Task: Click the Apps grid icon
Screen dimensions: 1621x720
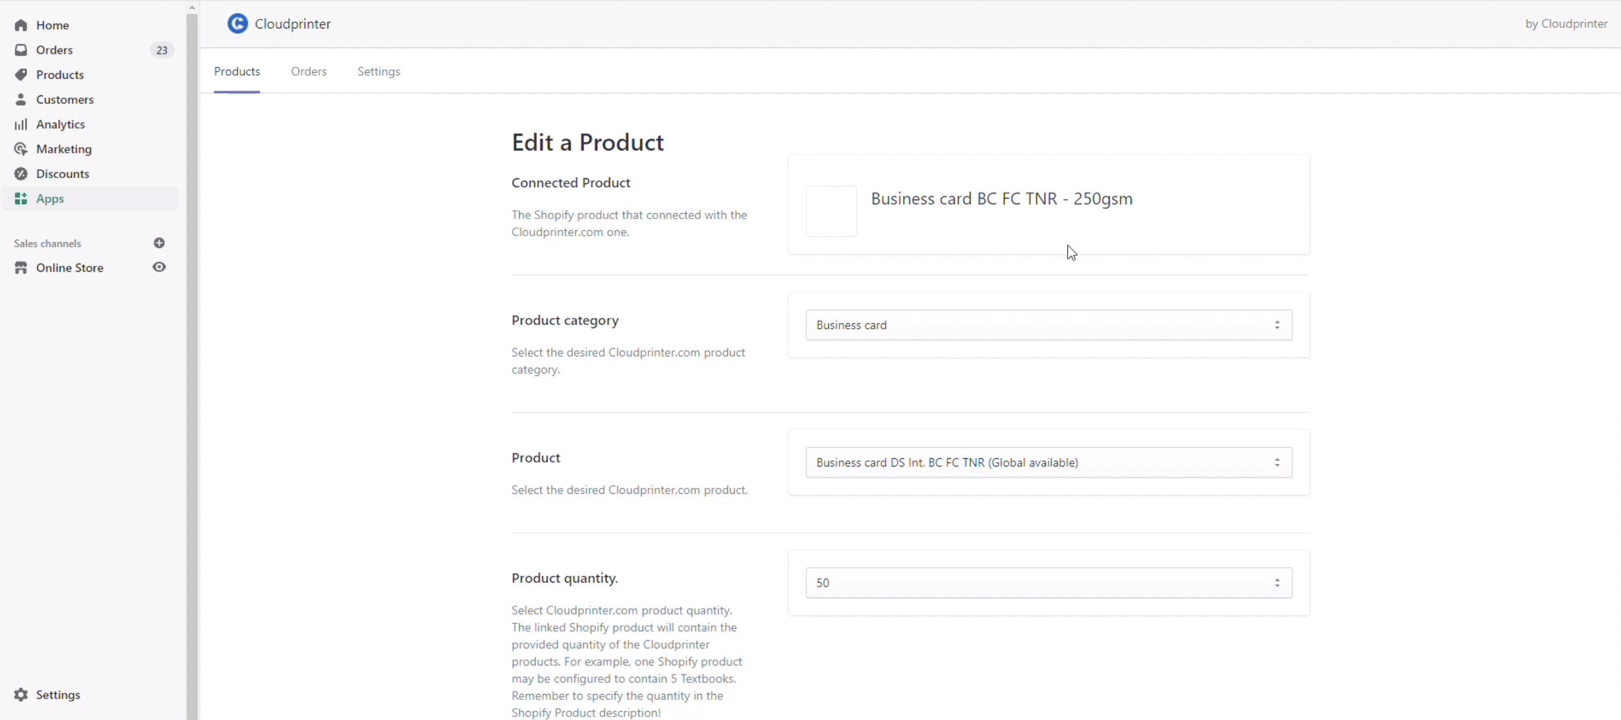Action: [x=21, y=199]
